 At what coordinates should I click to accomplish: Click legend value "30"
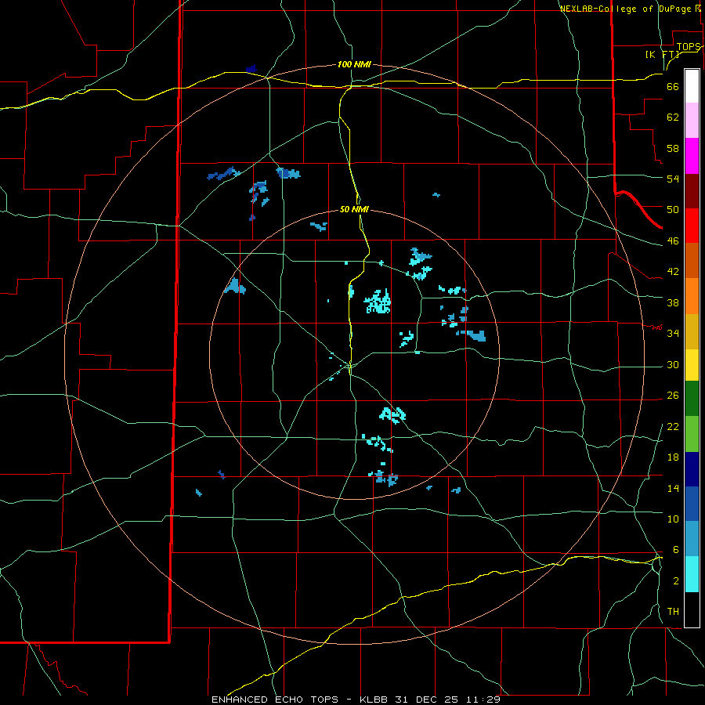point(673,364)
